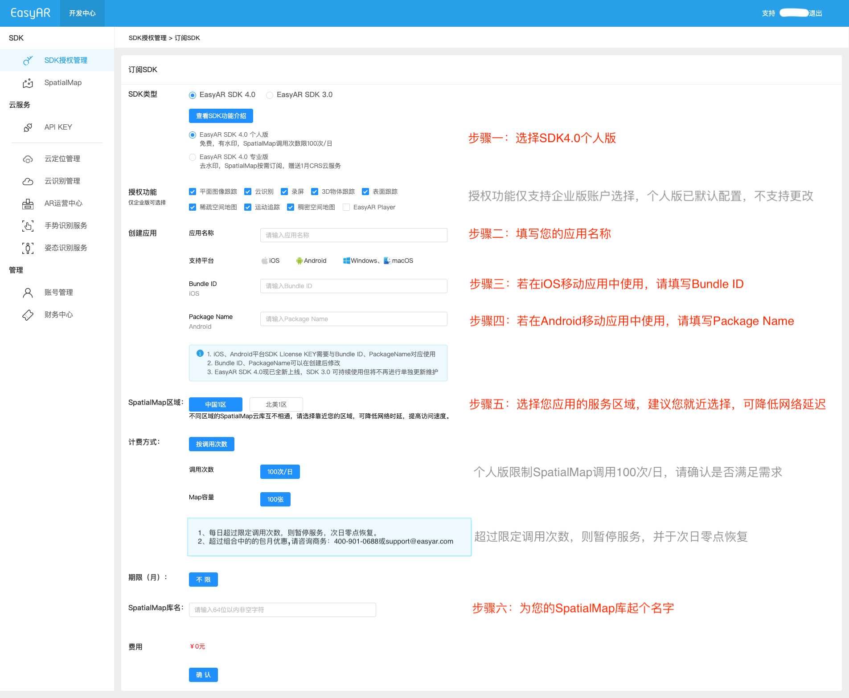Focus the 应用名称 input field
Viewport: 849px width, 698px height.
tap(354, 235)
